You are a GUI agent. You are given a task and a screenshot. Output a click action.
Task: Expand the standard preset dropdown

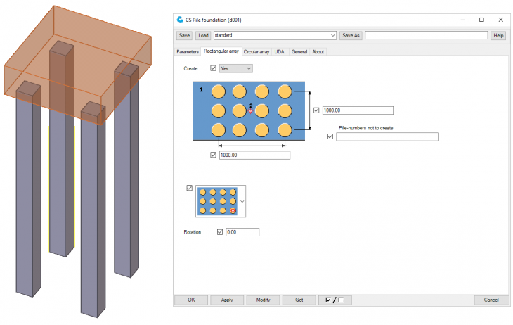tap(332, 35)
